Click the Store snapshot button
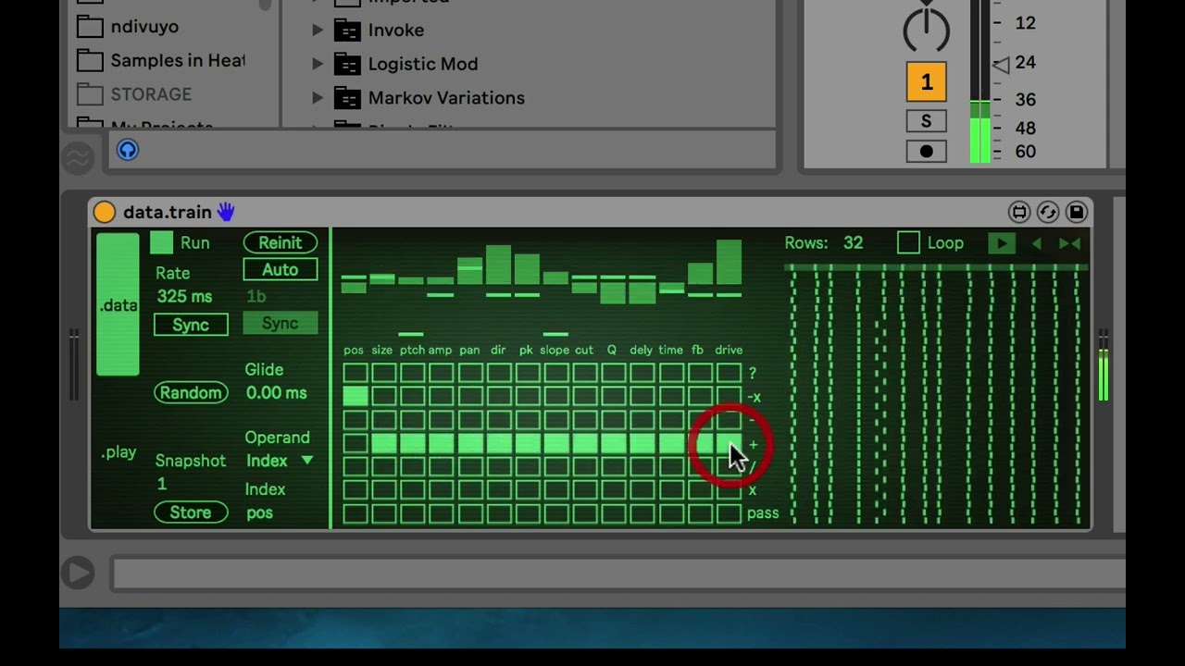The width and height of the screenshot is (1185, 666). 191,512
